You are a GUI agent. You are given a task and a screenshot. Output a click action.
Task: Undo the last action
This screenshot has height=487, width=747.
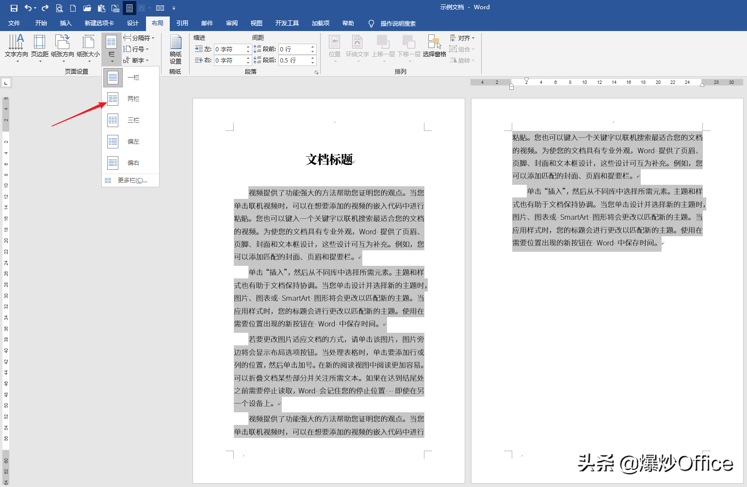coord(29,8)
